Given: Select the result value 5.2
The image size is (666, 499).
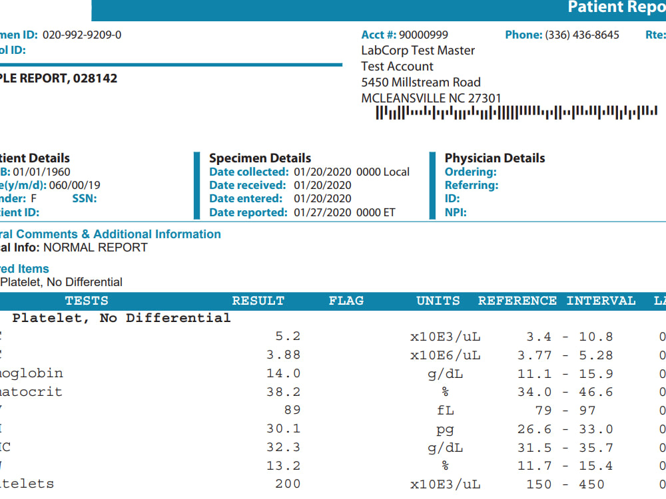Looking at the screenshot, I should point(288,337).
